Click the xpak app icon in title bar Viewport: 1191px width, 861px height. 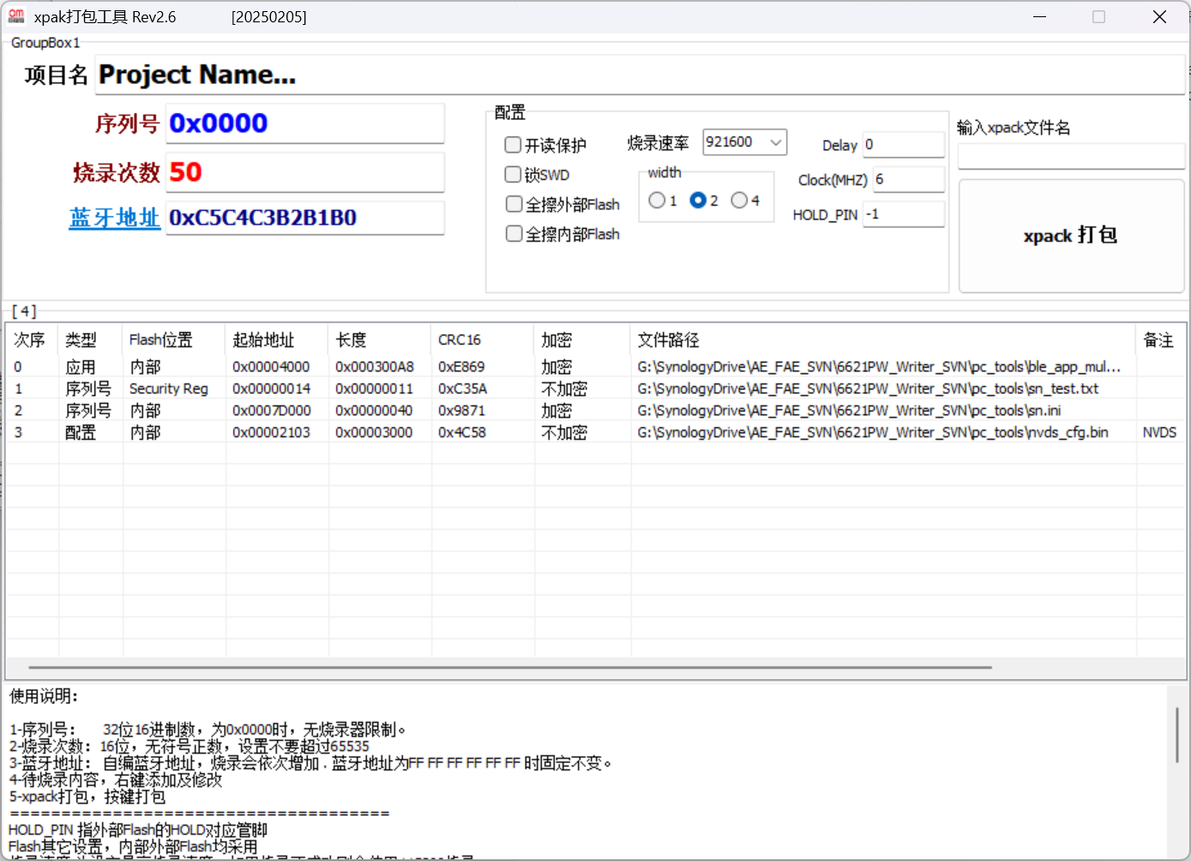16,16
